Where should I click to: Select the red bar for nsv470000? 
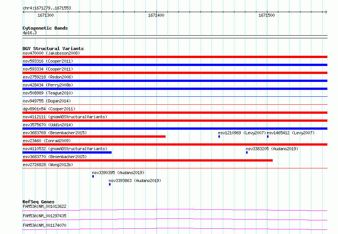point(175,57)
